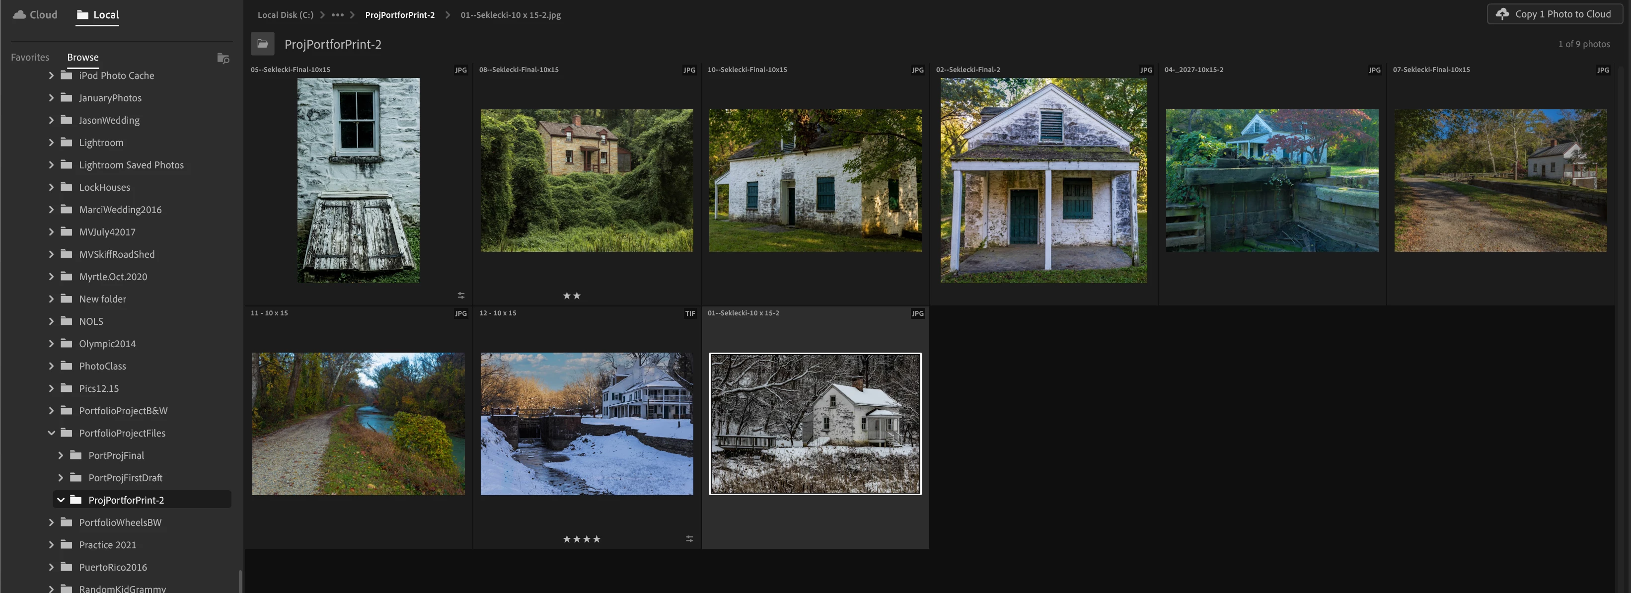This screenshot has height=593, width=1631.
Task: Click edit sliders icon on 05--Seklecki-Final-10x15 photo
Action: (x=461, y=296)
